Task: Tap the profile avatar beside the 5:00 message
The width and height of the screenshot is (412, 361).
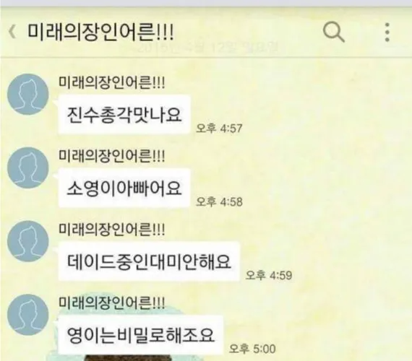Action: [x=28, y=315]
